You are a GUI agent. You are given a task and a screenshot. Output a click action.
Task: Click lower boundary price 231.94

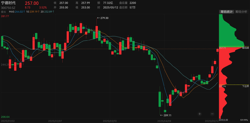click(222, 86)
